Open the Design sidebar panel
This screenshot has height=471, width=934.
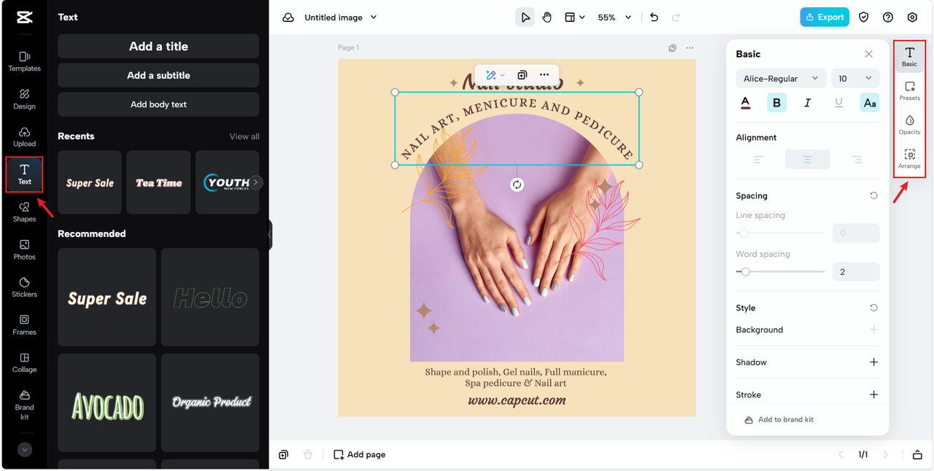[24, 99]
